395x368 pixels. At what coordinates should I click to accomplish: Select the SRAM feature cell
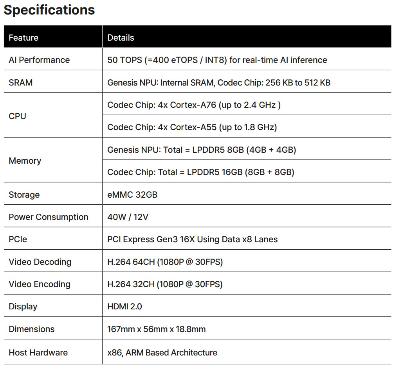21,82
